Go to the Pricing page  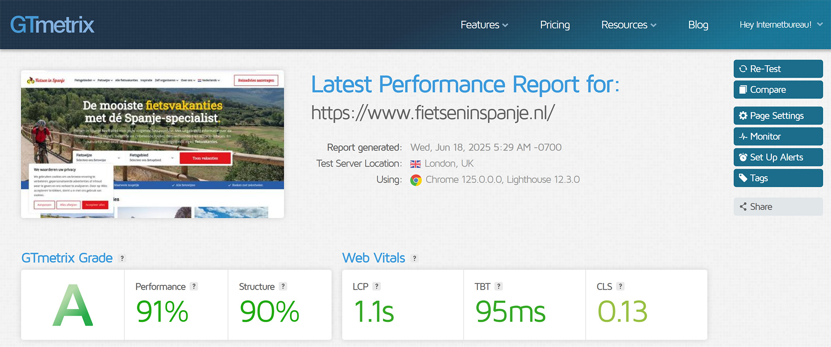tap(555, 25)
